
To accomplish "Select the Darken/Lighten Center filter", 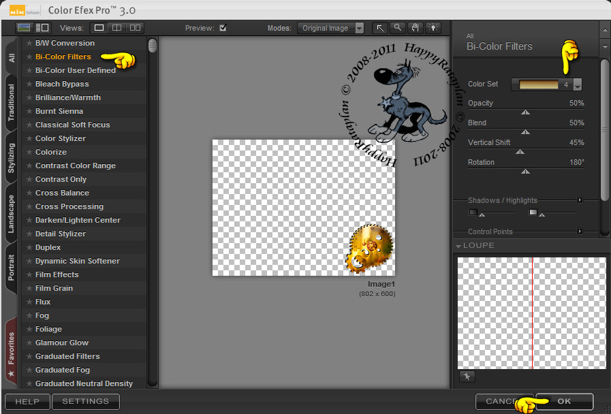I will click(78, 220).
